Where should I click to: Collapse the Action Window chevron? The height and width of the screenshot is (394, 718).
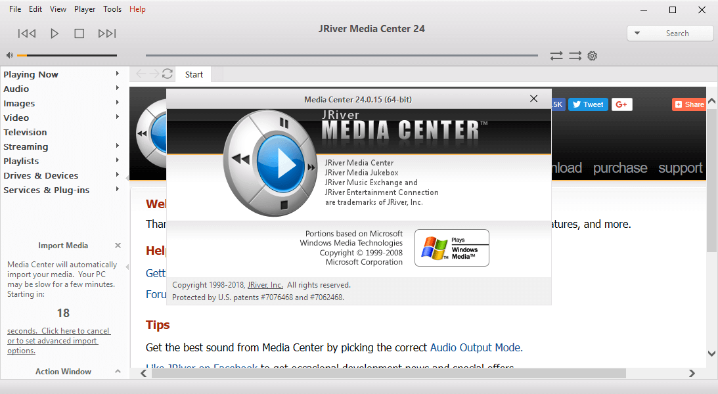[x=118, y=371]
